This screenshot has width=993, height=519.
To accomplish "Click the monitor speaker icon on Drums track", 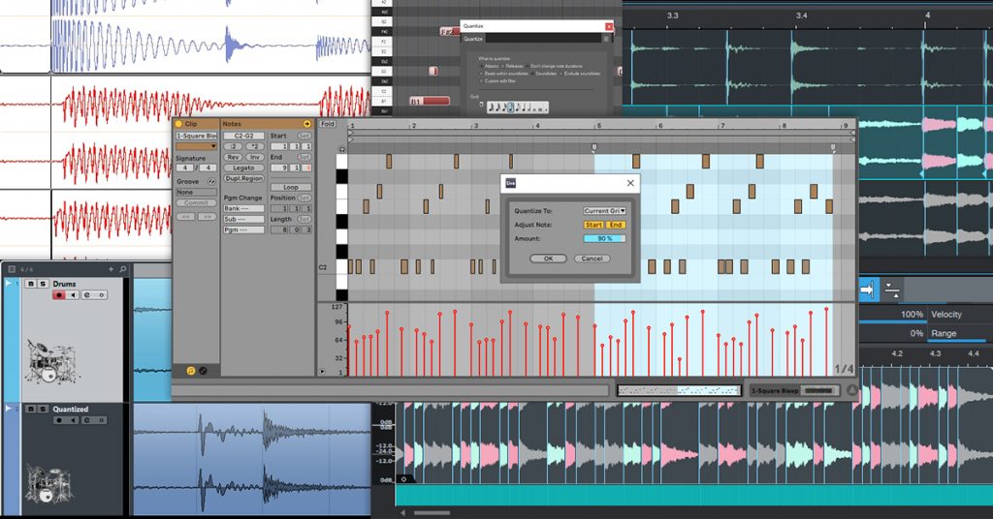I will 73,295.
